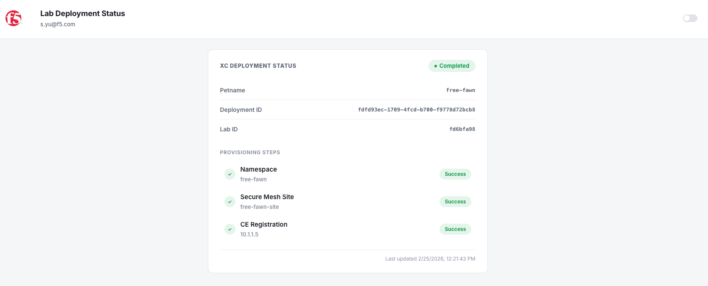The height and width of the screenshot is (286, 708).
Task: Click the CE Registration step label
Action: [x=264, y=225]
